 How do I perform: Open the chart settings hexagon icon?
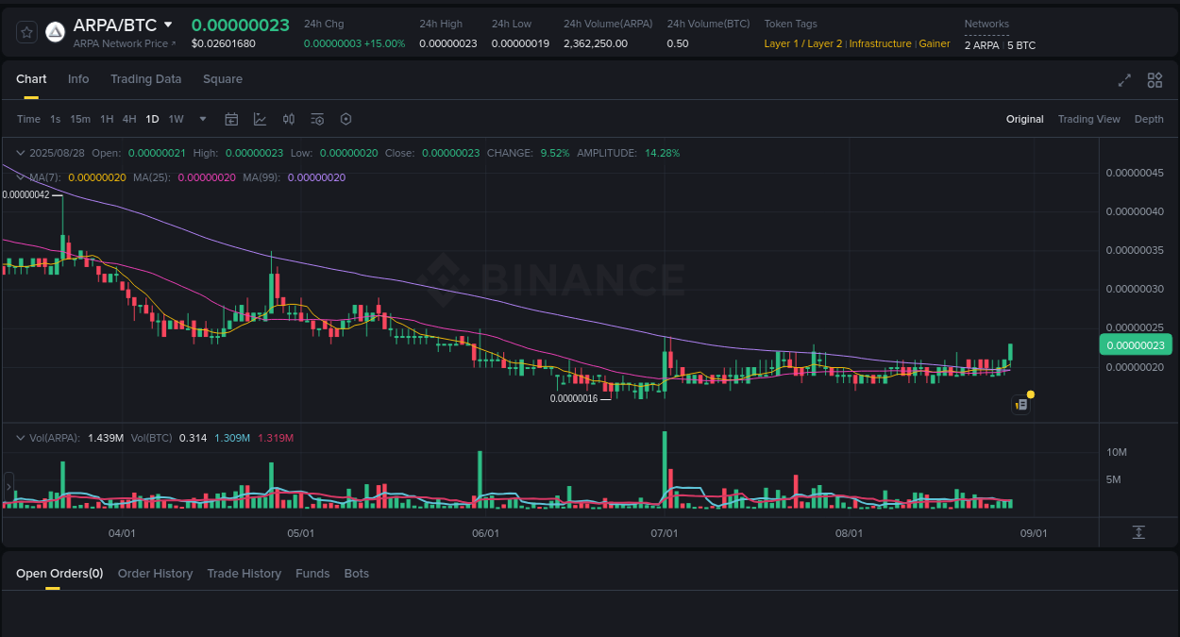pos(346,119)
